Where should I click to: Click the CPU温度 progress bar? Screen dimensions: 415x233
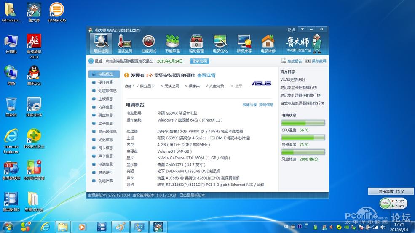click(x=303, y=123)
